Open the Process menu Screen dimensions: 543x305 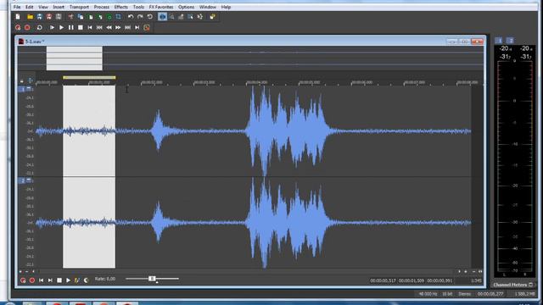pos(102,7)
